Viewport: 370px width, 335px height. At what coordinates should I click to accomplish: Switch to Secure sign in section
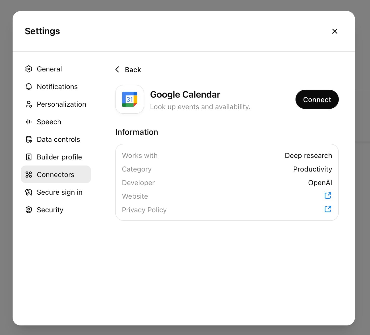(59, 192)
